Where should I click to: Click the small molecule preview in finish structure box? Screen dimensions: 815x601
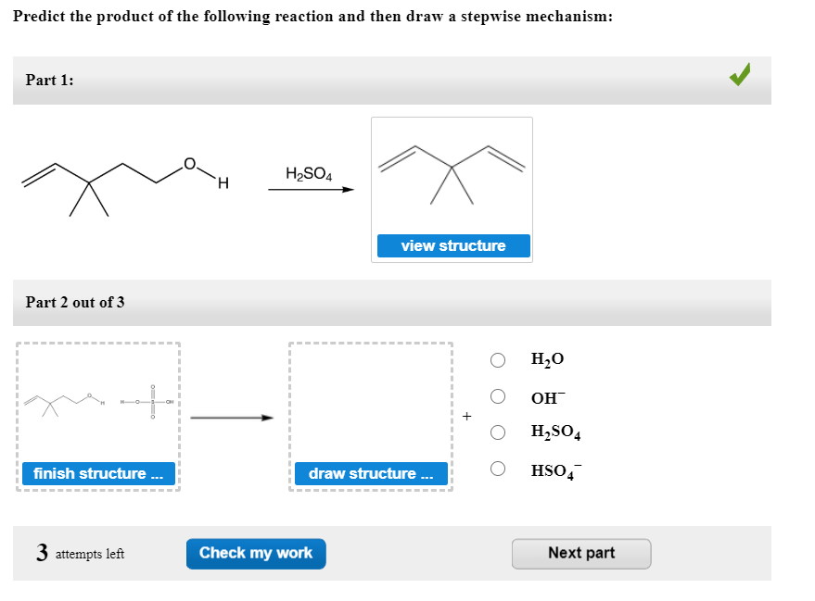(96, 402)
